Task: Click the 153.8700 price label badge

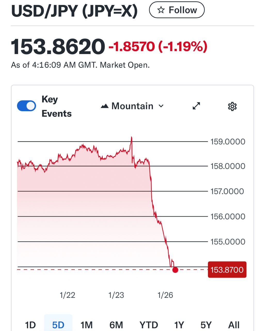Action: coord(227,270)
